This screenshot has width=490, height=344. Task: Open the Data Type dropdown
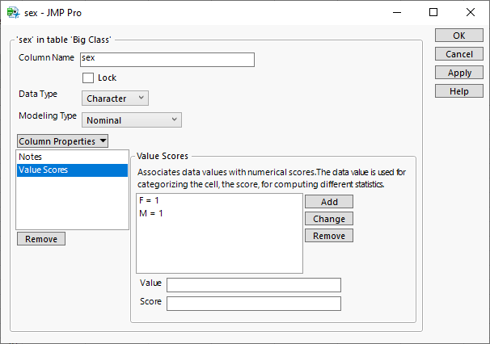pyautogui.click(x=115, y=98)
